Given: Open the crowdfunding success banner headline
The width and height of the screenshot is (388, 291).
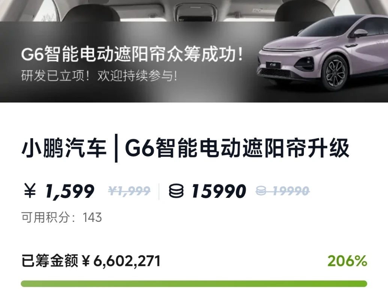Looking at the screenshot, I should [132, 54].
